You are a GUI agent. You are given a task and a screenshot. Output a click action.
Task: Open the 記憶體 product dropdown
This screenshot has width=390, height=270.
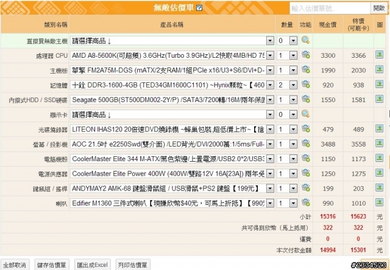tap(172, 85)
